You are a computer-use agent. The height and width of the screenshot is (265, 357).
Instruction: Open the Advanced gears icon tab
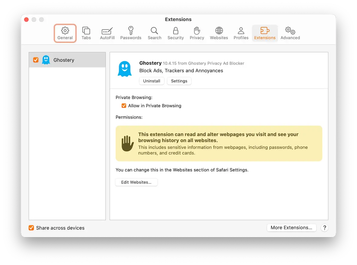coord(290,33)
